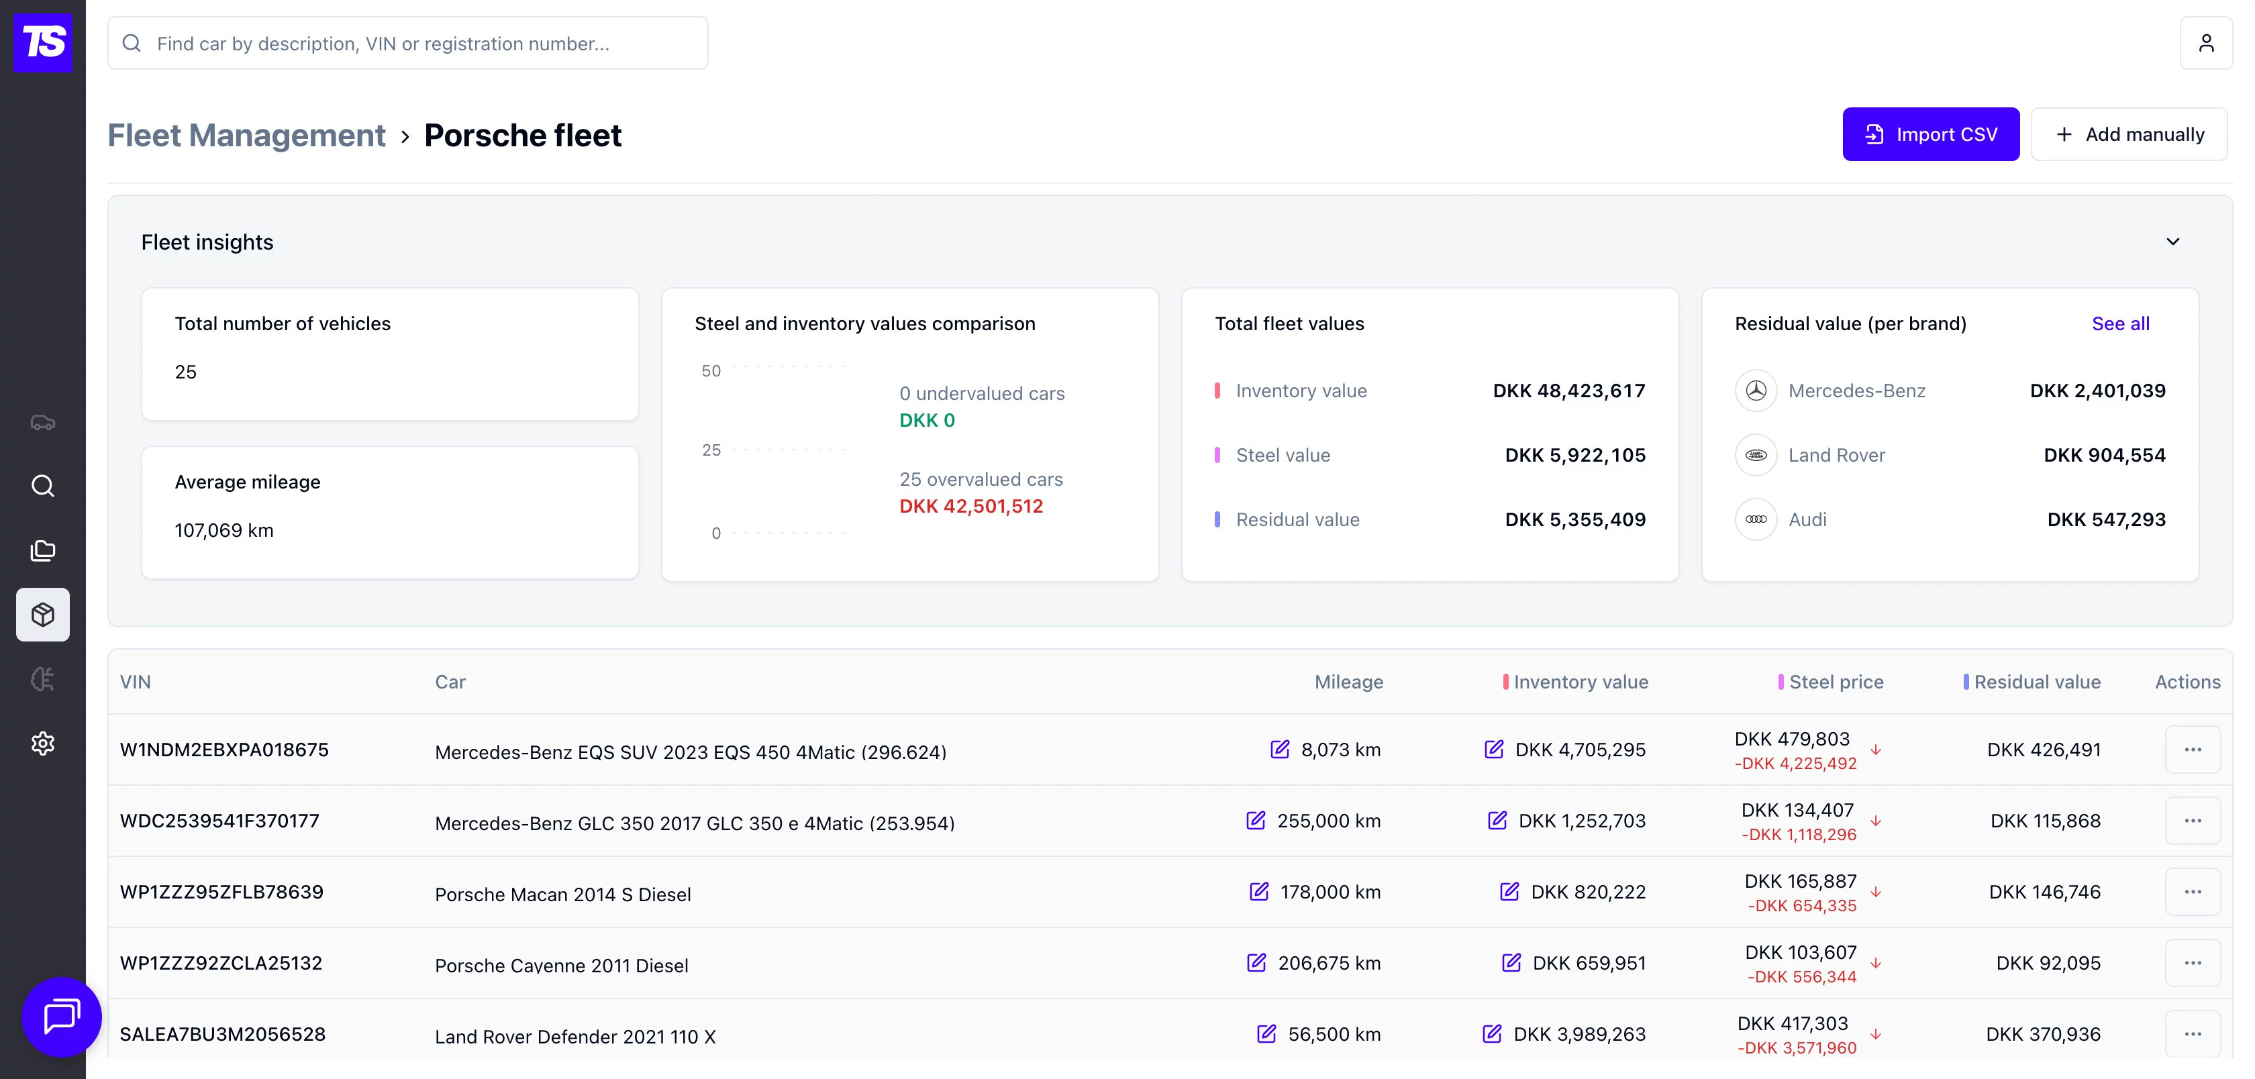Click the VIN column header

pyautogui.click(x=135, y=682)
